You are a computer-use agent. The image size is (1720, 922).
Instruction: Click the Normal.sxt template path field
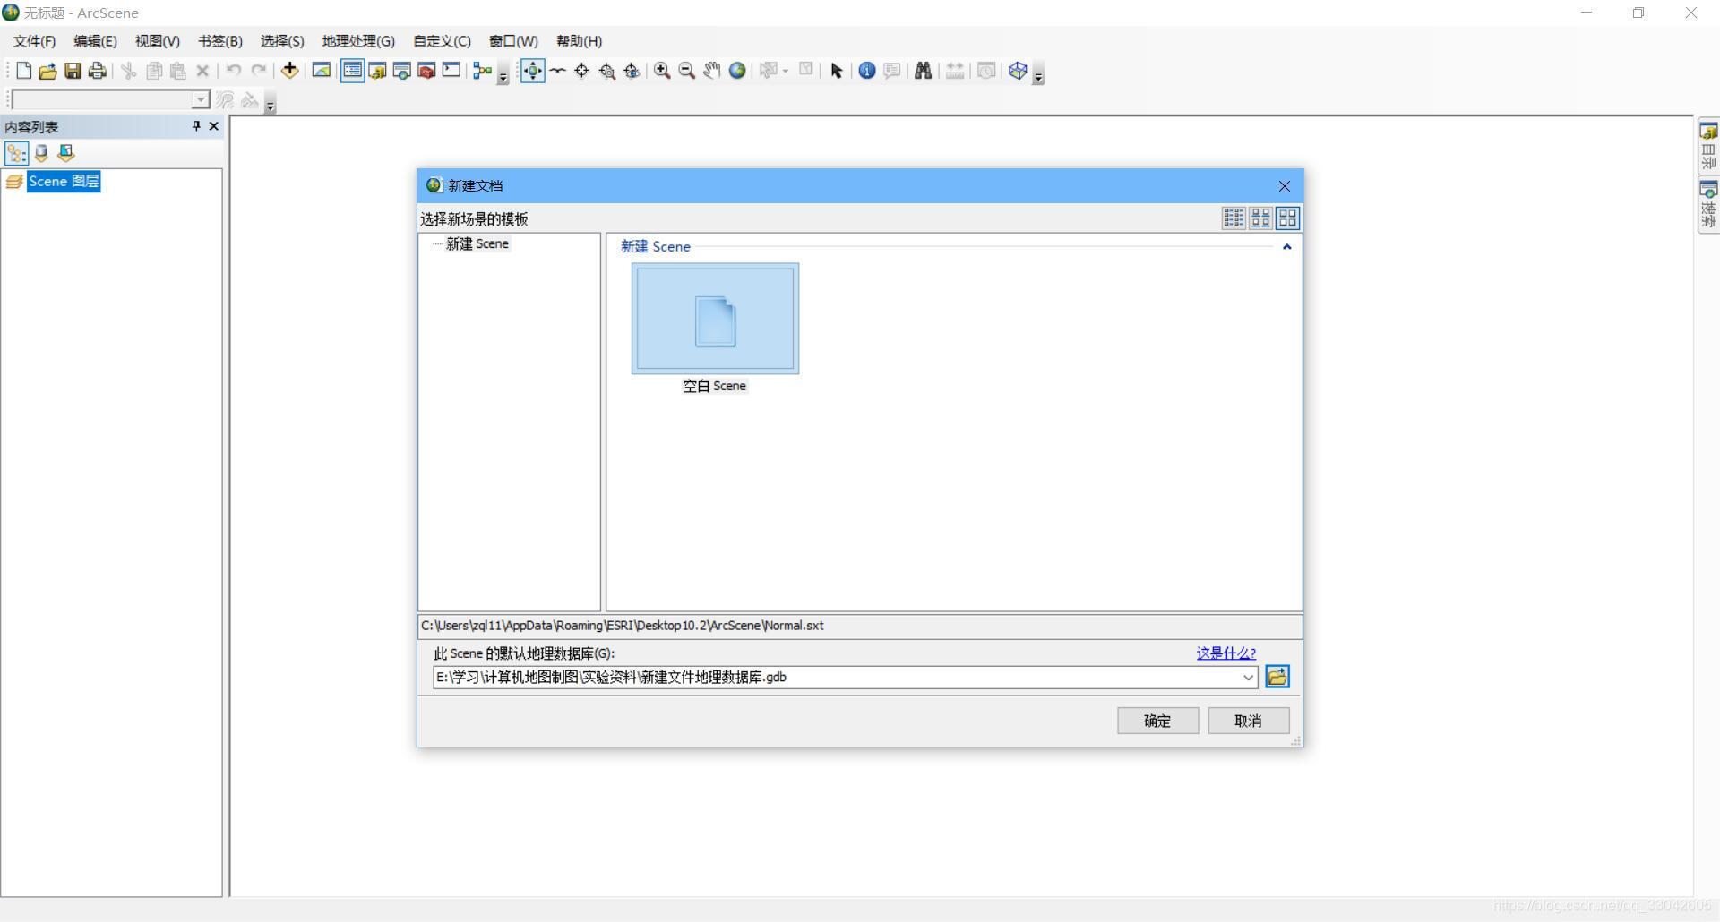coord(860,626)
